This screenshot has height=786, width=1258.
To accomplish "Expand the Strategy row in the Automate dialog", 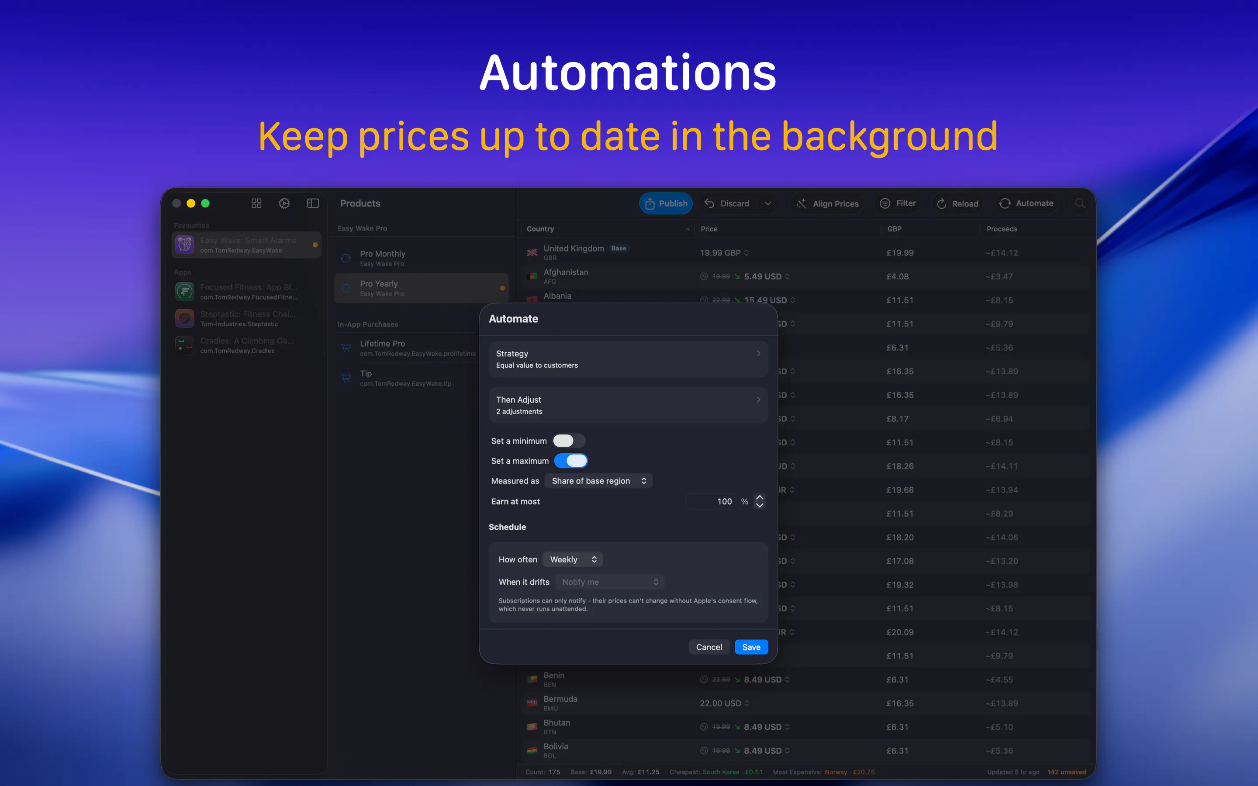I will point(629,359).
